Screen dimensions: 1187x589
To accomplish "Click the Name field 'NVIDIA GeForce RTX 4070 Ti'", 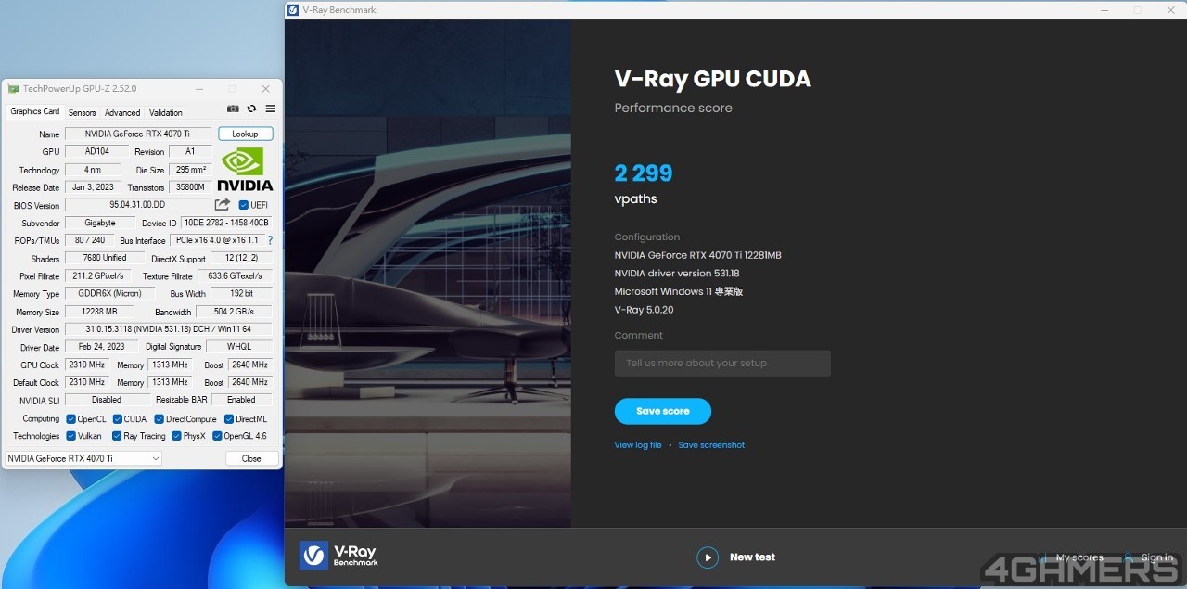I will [x=137, y=134].
